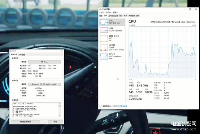Image resolution: width=200 pixels, height=134 pixels.
Task: Click the 简略信息 collapse arrow icon
Action: click(x=100, y=106)
